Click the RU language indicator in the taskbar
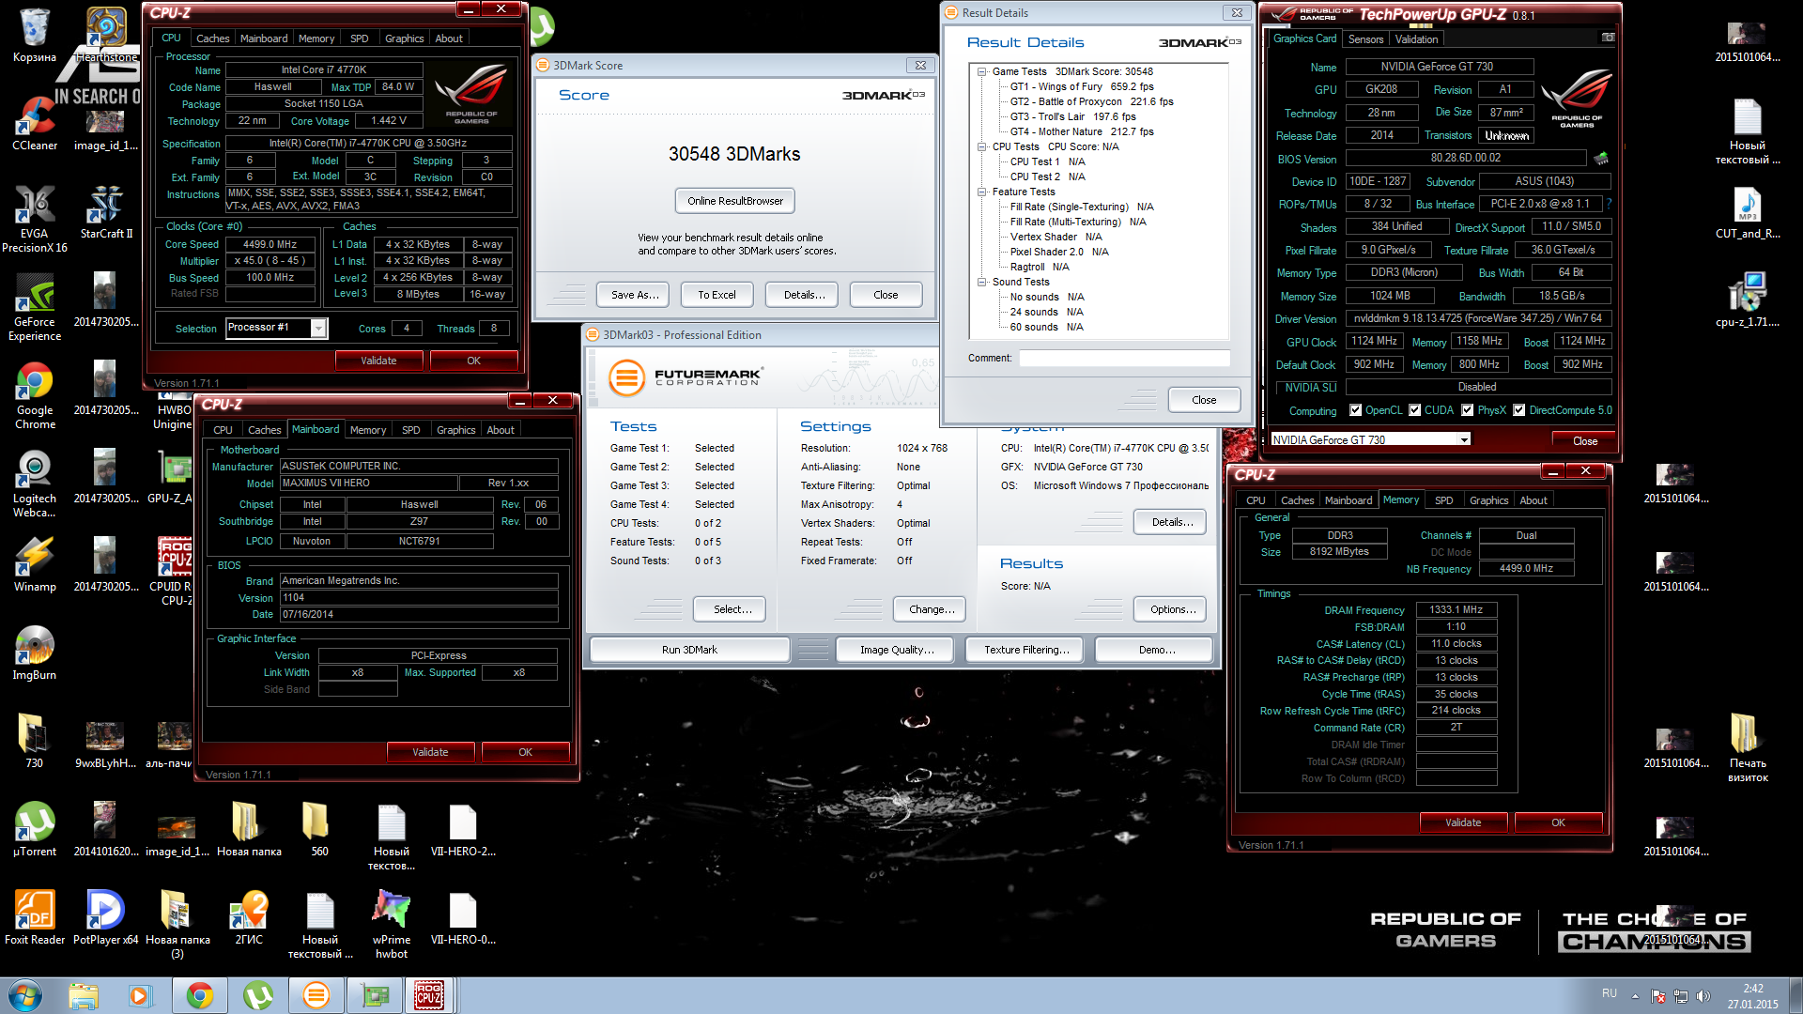Image resolution: width=1803 pixels, height=1014 pixels. point(1610,993)
